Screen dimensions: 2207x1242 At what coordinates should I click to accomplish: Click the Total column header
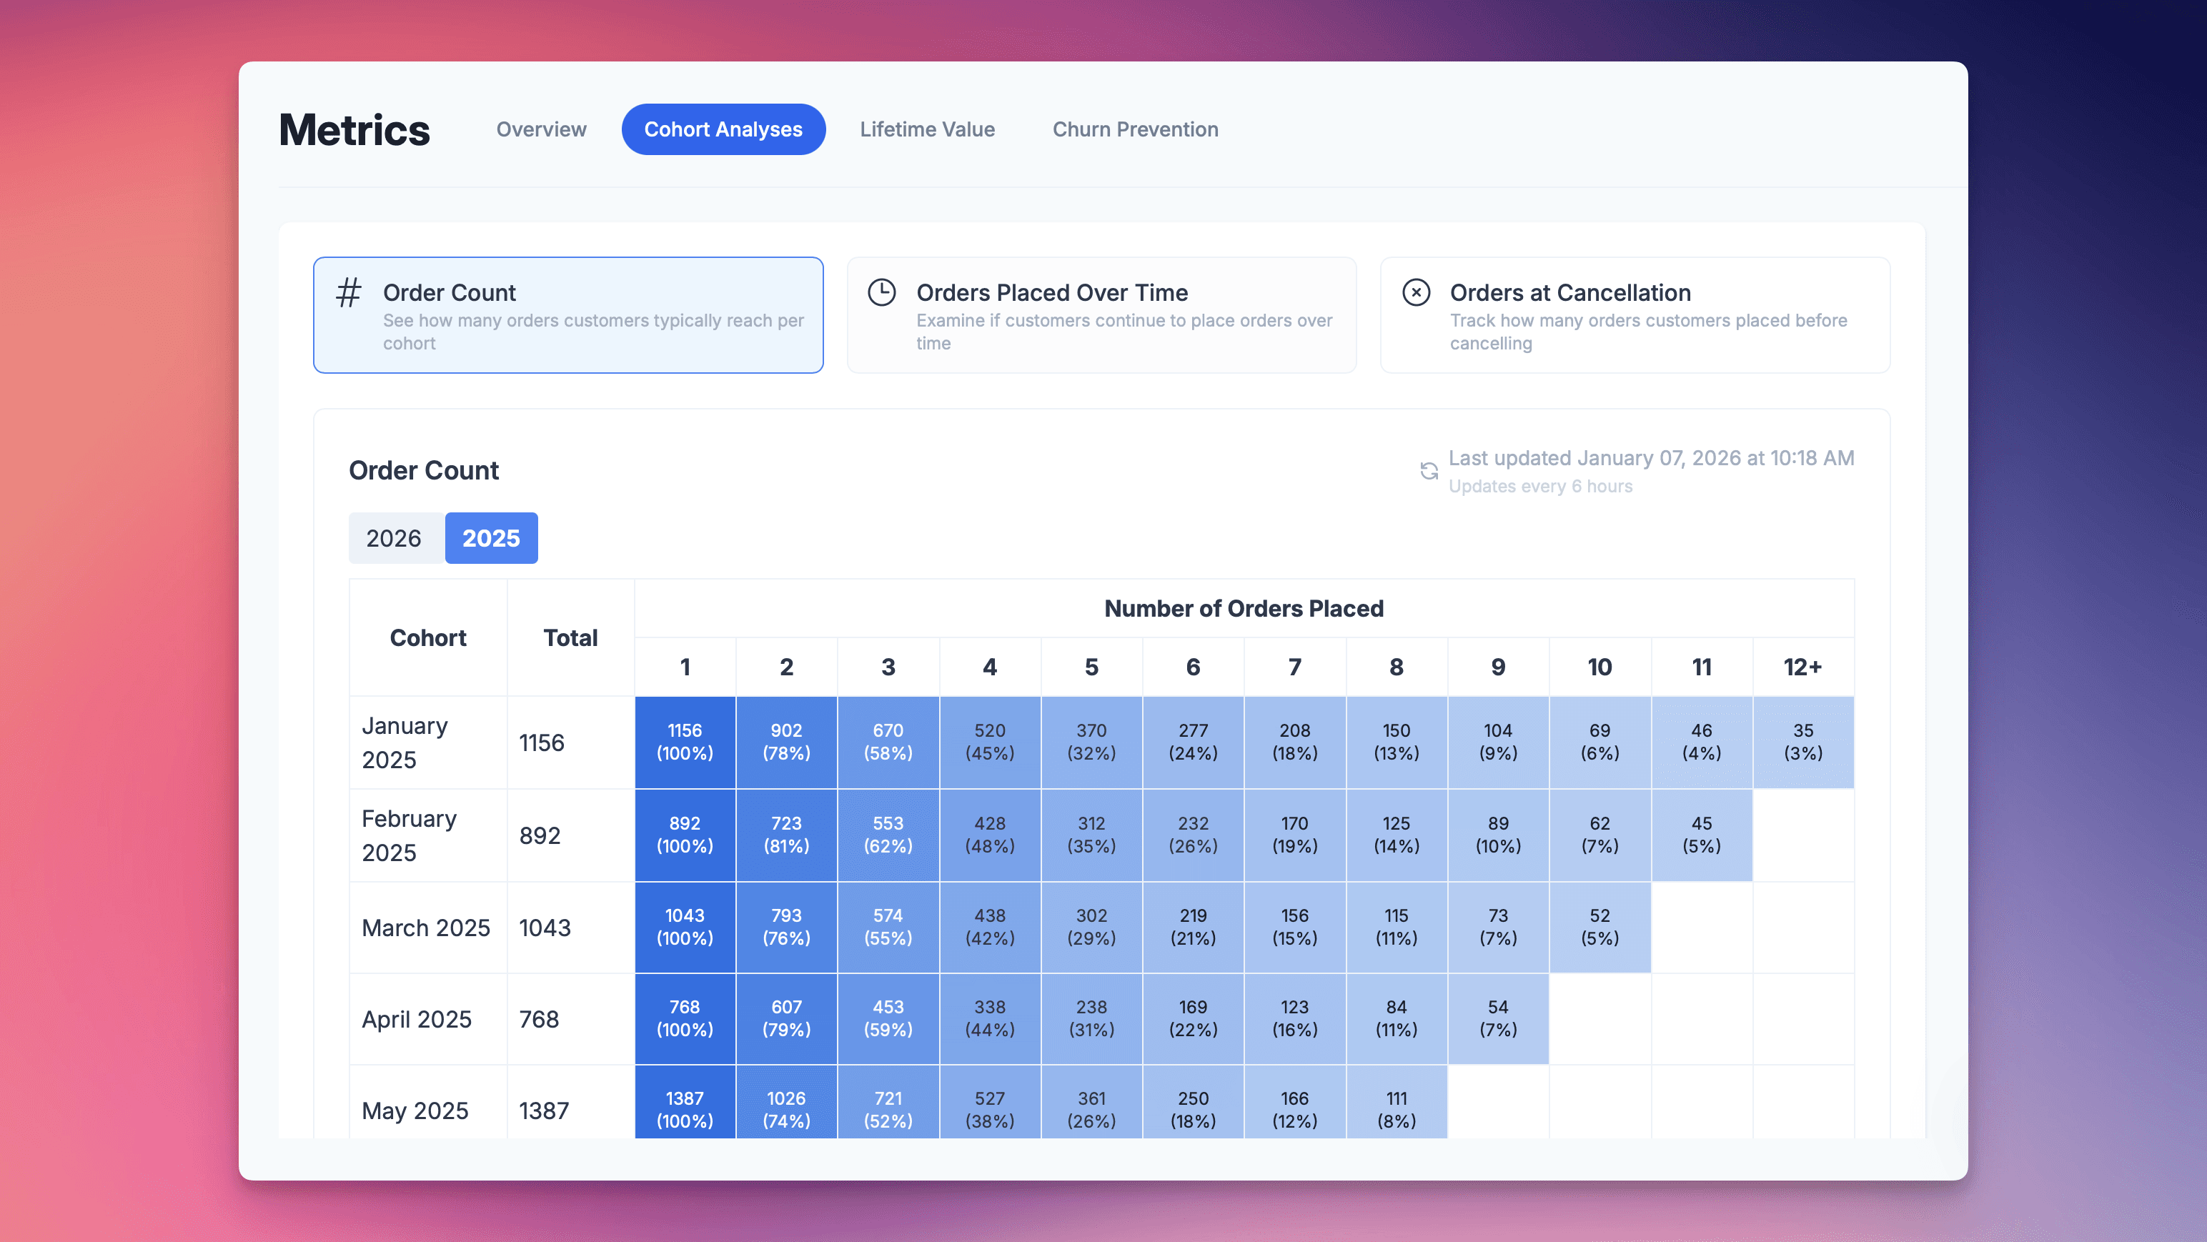point(570,637)
